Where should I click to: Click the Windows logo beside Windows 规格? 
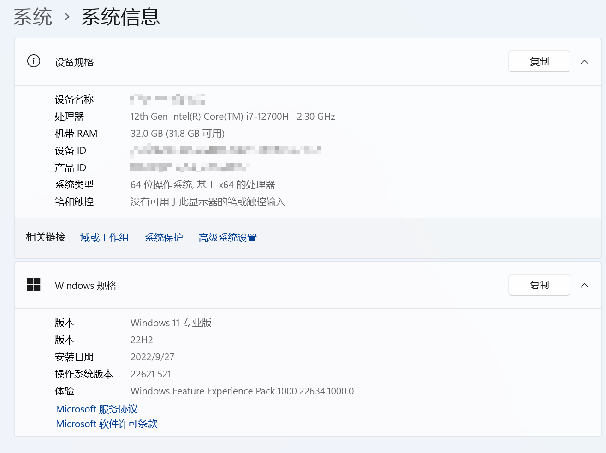pos(33,285)
